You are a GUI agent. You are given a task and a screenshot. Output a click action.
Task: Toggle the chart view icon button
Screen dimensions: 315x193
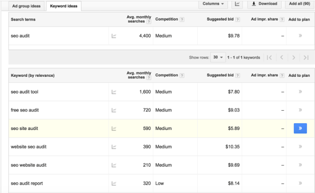pos(237,4)
